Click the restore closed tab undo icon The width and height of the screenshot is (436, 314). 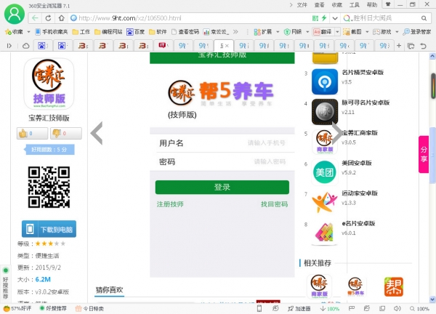[423, 46]
